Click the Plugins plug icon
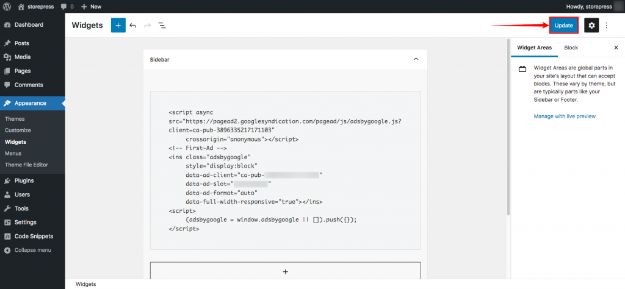This screenshot has height=289, width=625. pos(7,180)
